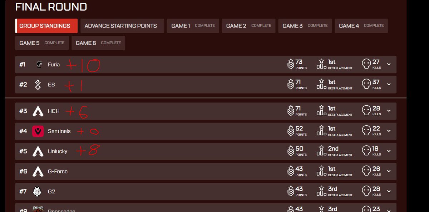Click the placement podium icon for Sentinels

click(321, 131)
